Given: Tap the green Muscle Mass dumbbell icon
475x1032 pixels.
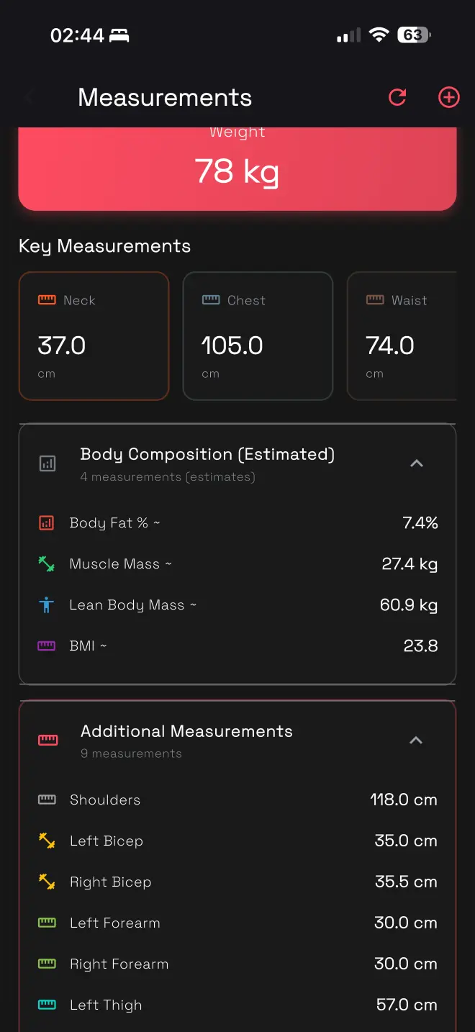Looking at the screenshot, I should click(x=47, y=564).
